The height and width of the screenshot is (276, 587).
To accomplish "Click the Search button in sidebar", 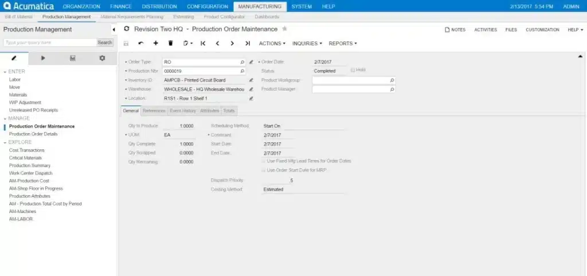I will pos(105,42).
